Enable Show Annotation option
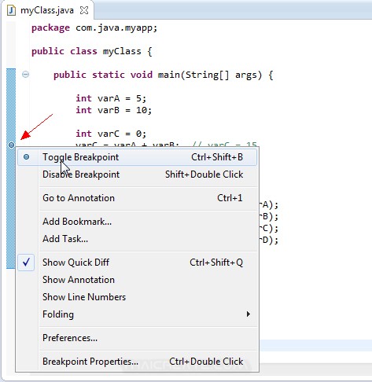372x382 pixels. click(x=137, y=280)
